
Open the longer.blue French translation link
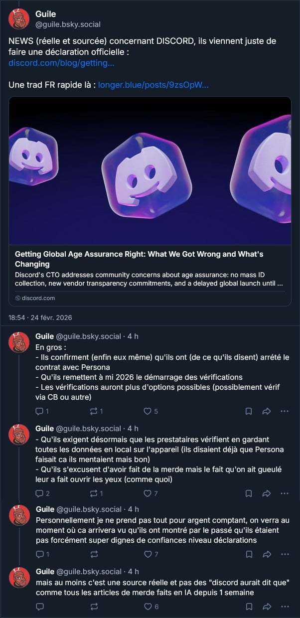[x=153, y=85]
